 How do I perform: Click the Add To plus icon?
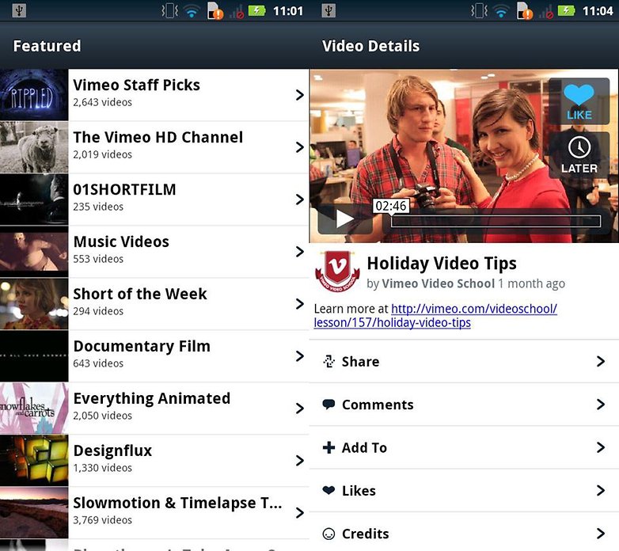328,447
